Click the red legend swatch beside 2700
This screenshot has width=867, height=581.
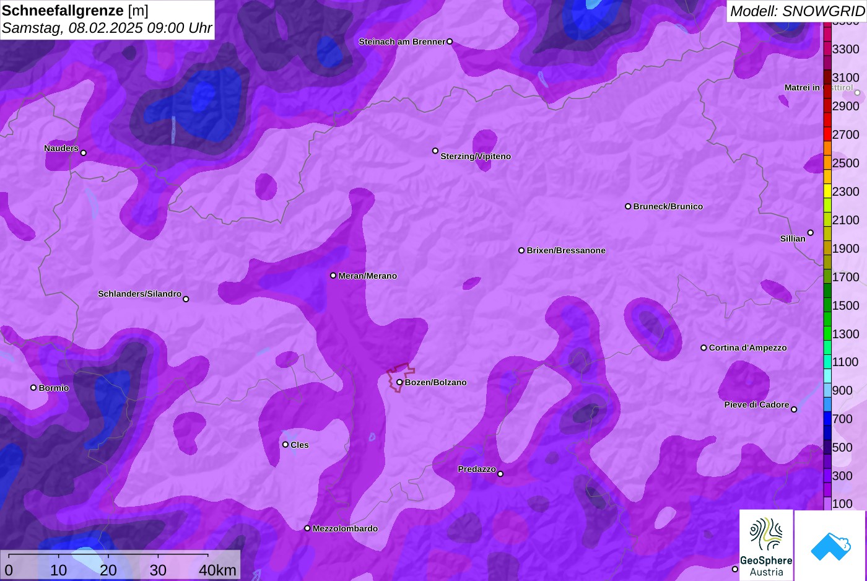tap(827, 134)
